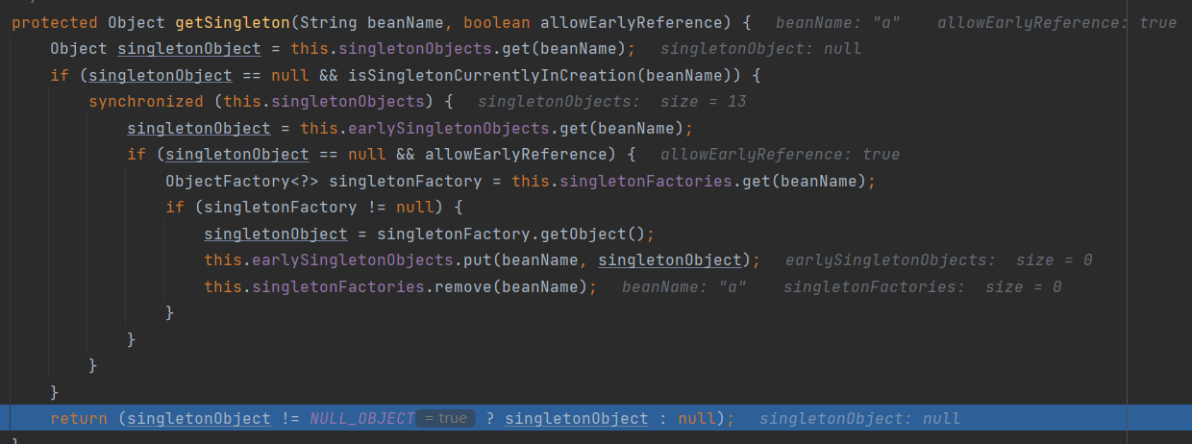1192x444 pixels.
Task: Click the boolean keyword in method signature
Action: [497, 22]
